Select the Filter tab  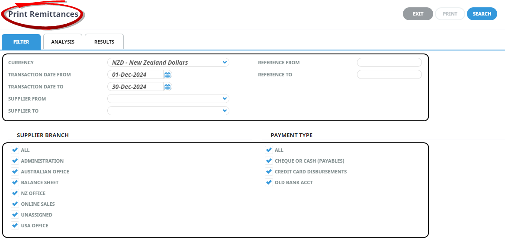point(21,42)
